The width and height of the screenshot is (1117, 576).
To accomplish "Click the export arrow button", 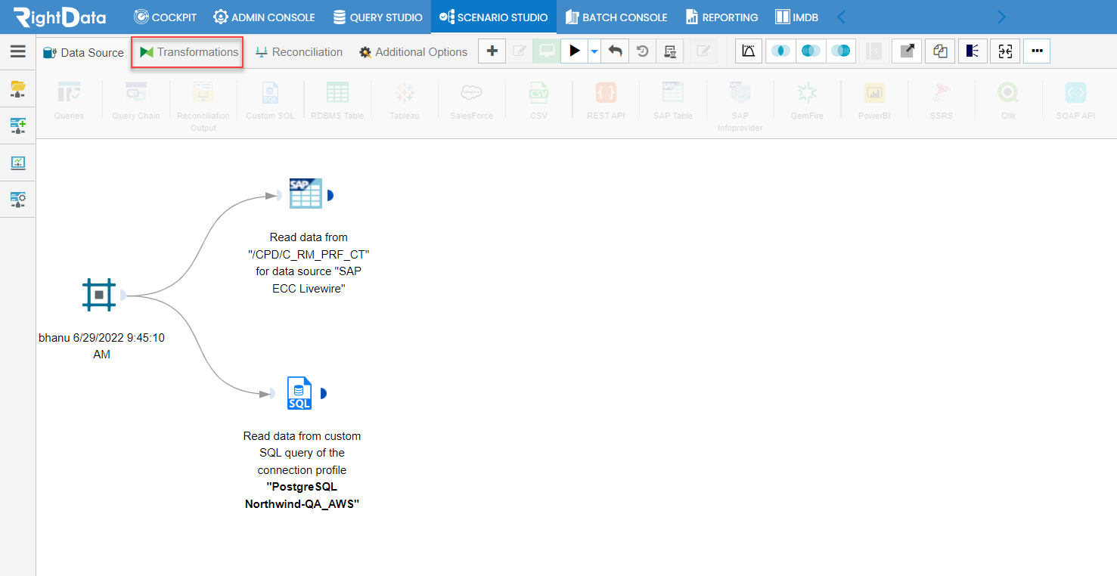I will pyautogui.click(x=907, y=51).
